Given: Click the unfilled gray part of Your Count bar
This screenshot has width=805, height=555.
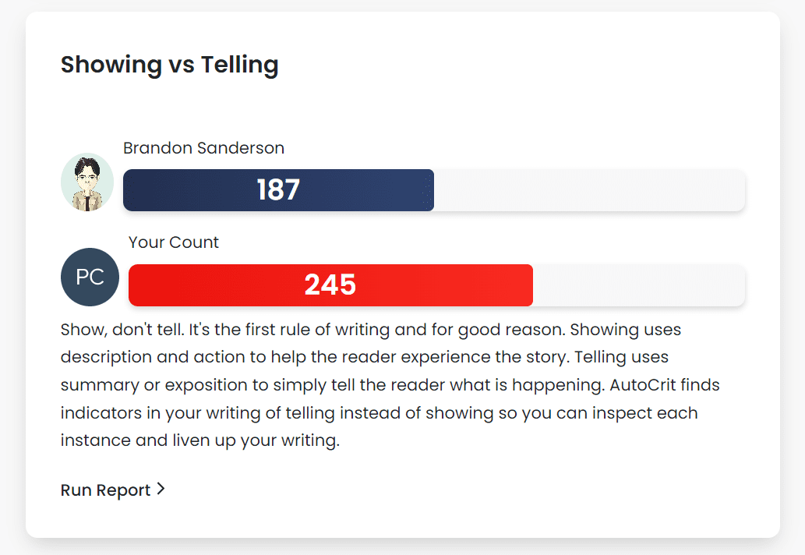Looking at the screenshot, I should (x=639, y=285).
